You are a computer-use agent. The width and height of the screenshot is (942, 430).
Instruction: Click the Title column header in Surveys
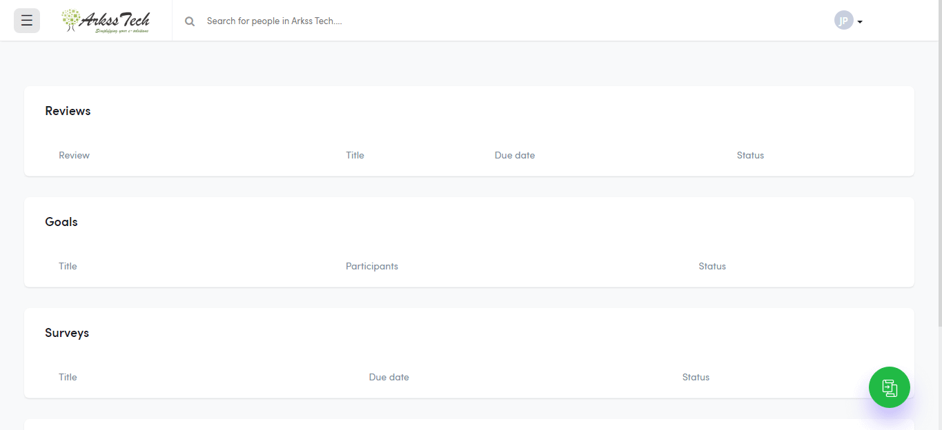point(68,377)
